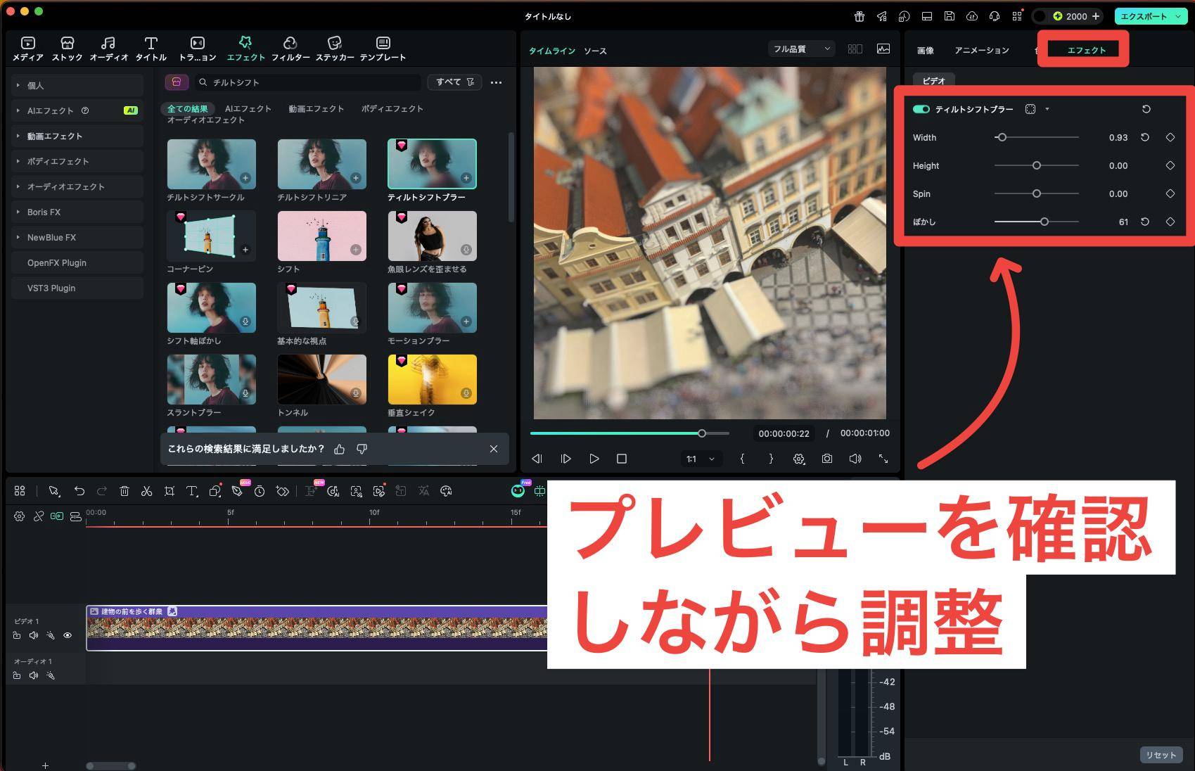Select the 全ての結果 results filter tab

pyautogui.click(x=188, y=108)
